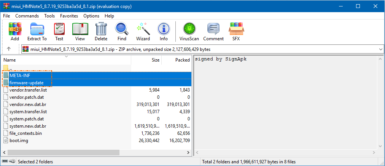Click the 62,656 packed size value
This screenshot has width=385, height=166.
tap(183, 133)
